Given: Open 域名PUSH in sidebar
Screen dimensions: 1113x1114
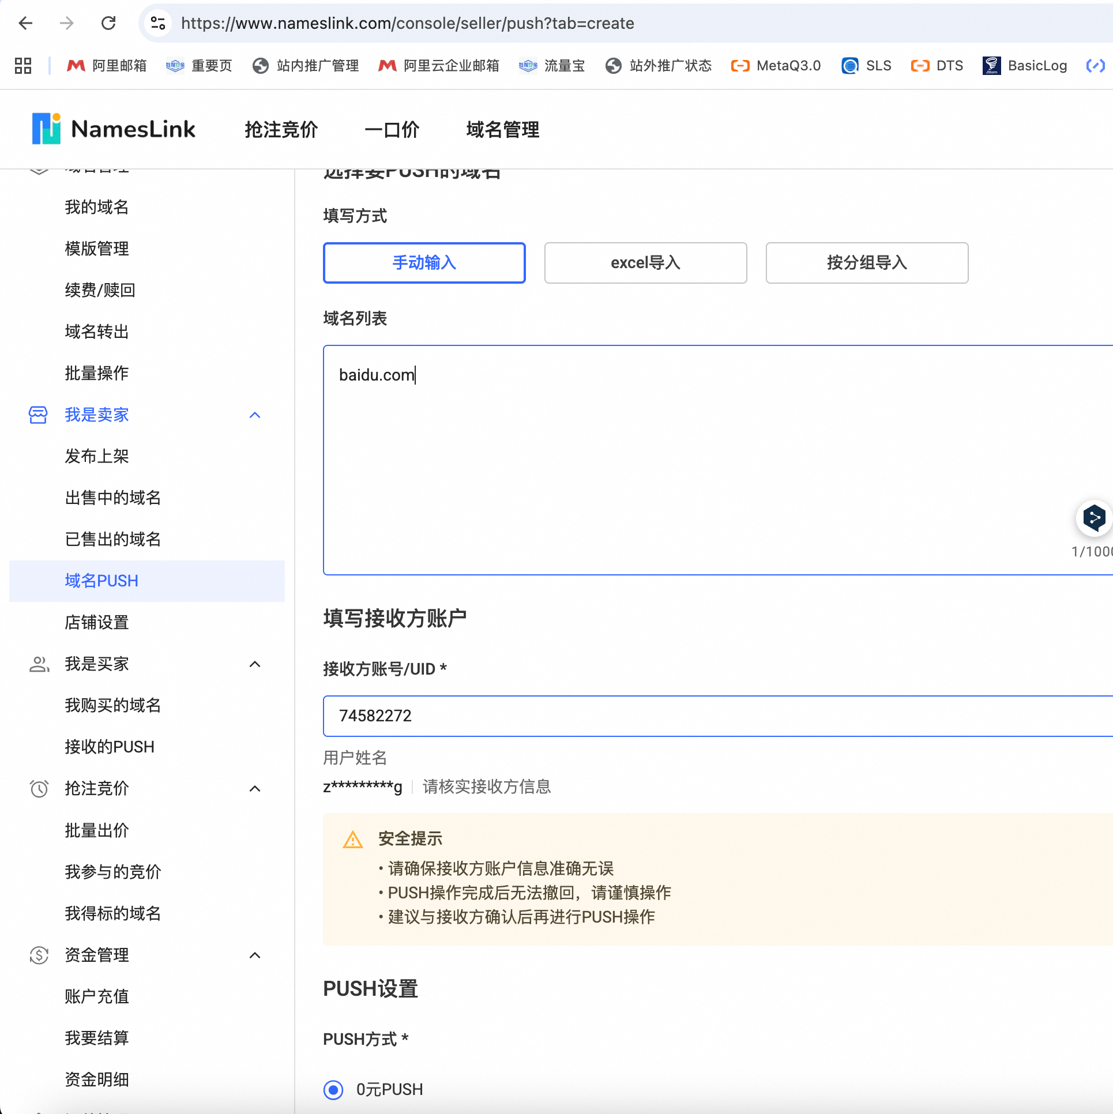Looking at the screenshot, I should pos(147,581).
